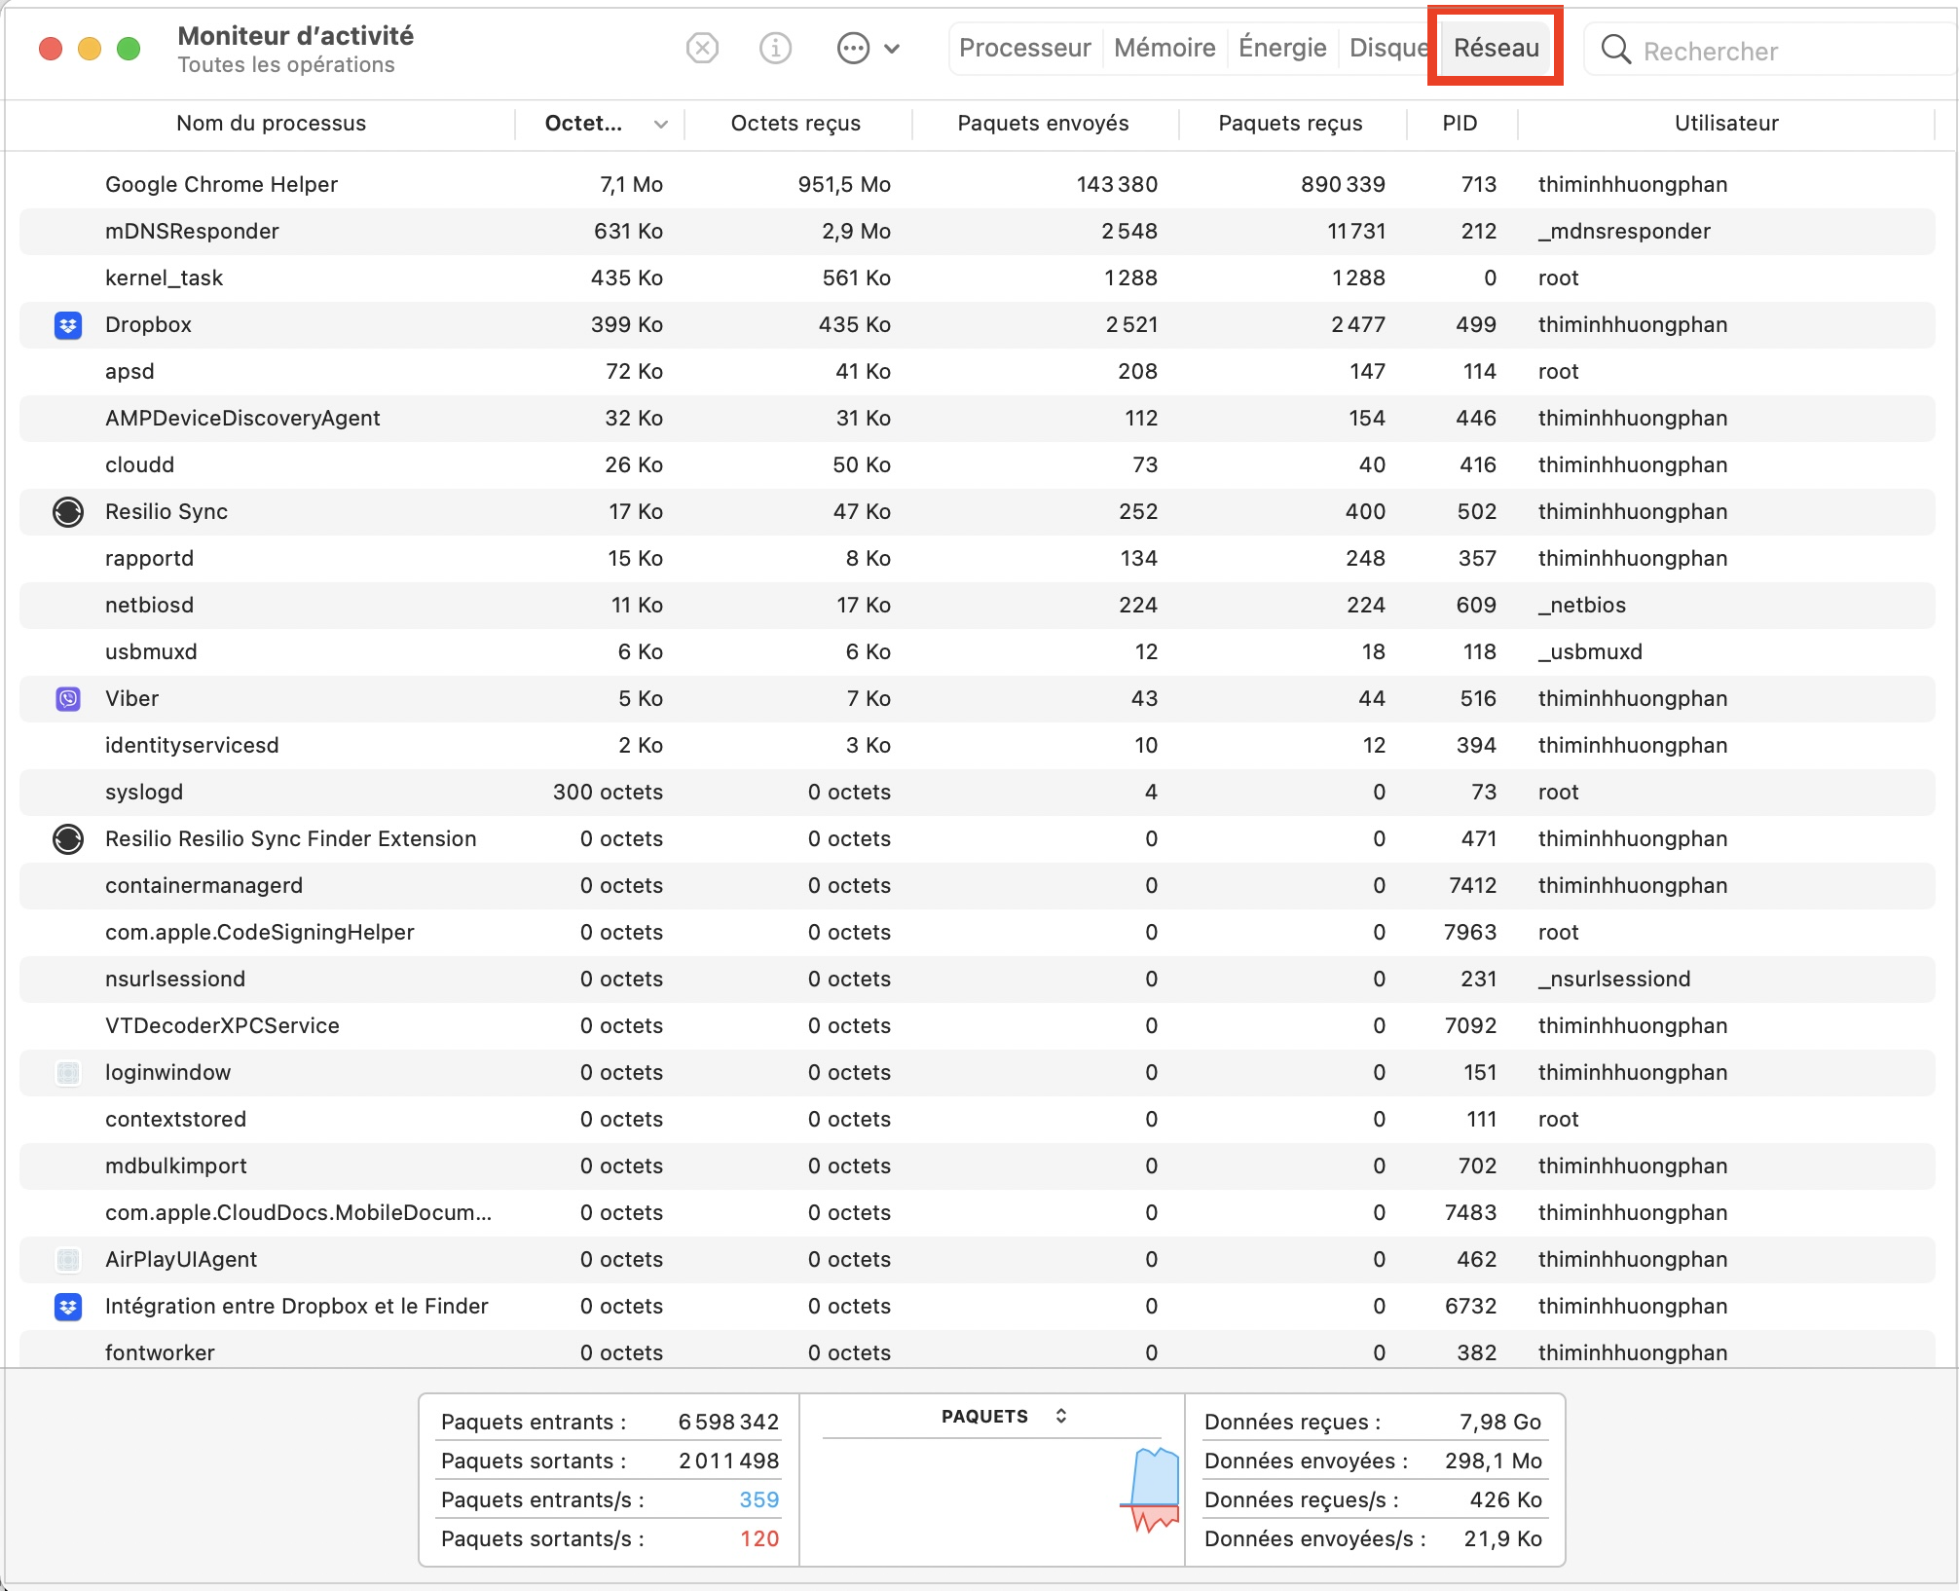Click the Dropbox Finder integration icon
This screenshot has height=1591, width=1959.
point(68,1307)
